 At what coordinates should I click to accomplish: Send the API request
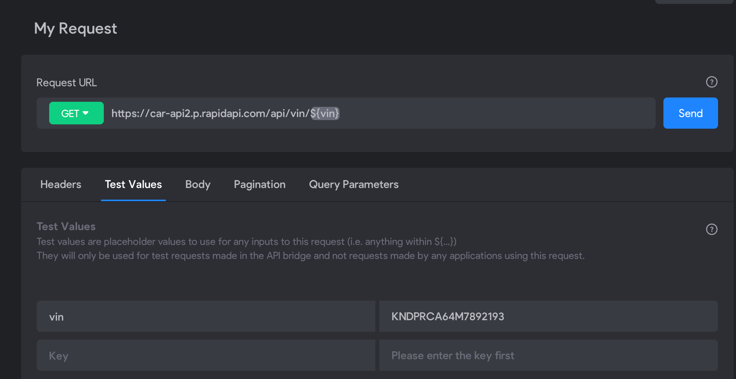click(x=690, y=113)
